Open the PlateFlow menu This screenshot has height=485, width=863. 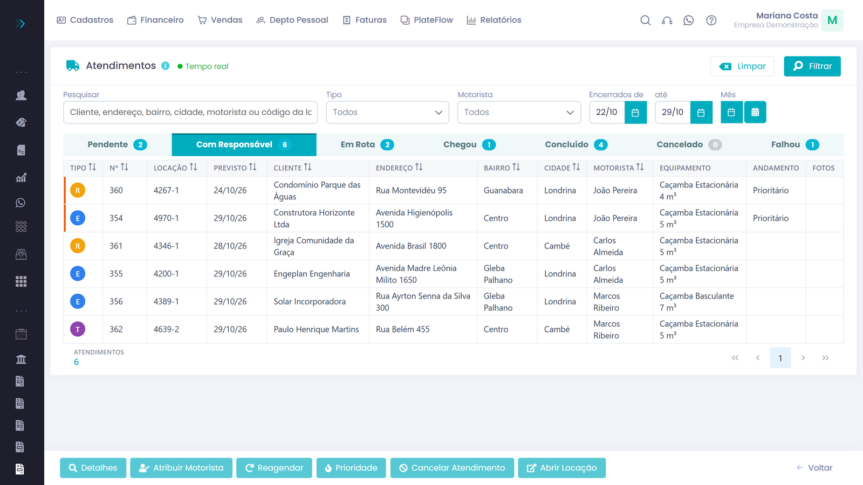coord(427,20)
